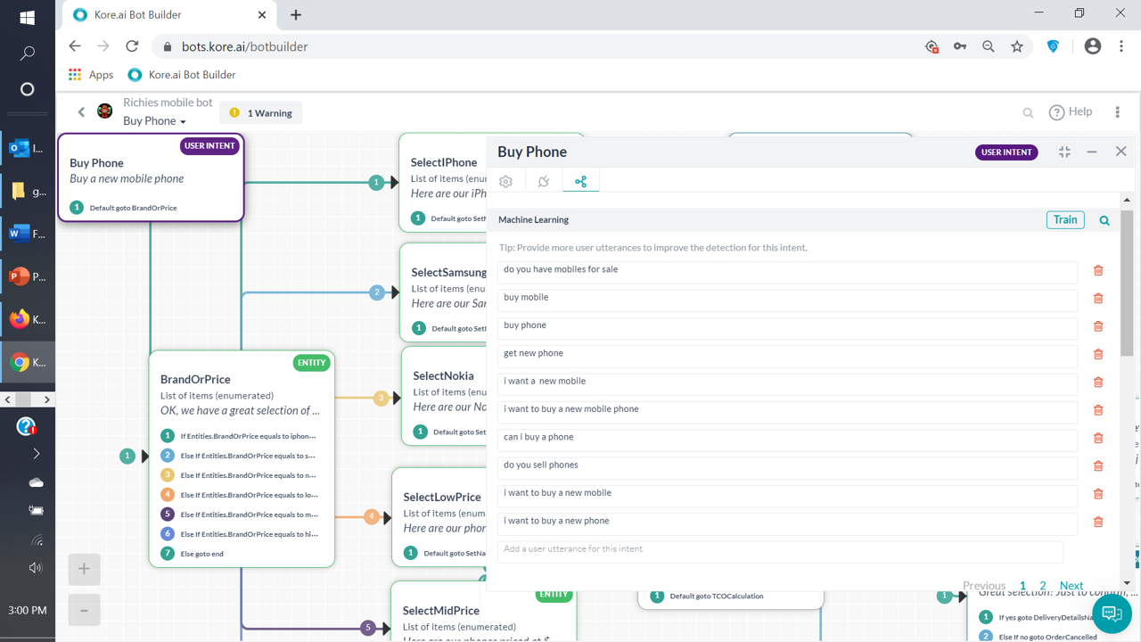Delete 'i want to buy a new mobile' utterance
The image size is (1141, 642).
click(1098, 494)
